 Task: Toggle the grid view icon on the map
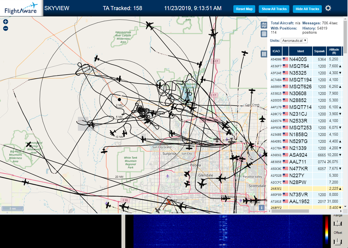coord(264,34)
